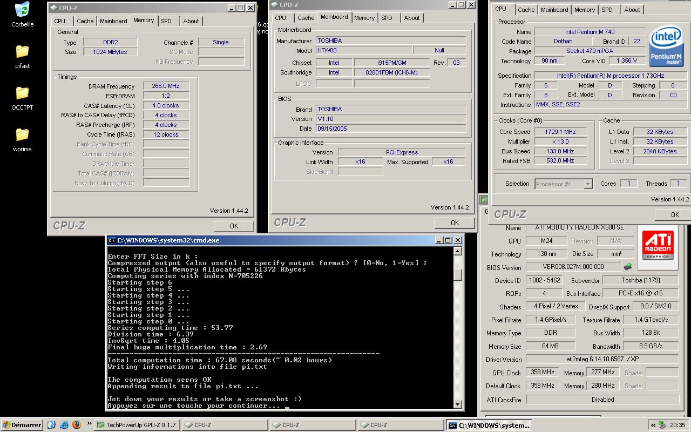This screenshot has width=691, height=432.
Task: Select CPU-Z taskbar button beside cmd button
Action: 401,425
